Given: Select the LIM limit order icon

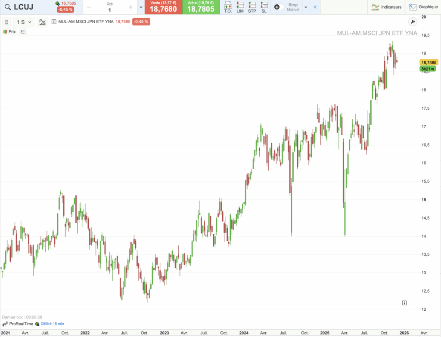Looking at the screenshot, I should click(240, 7).
